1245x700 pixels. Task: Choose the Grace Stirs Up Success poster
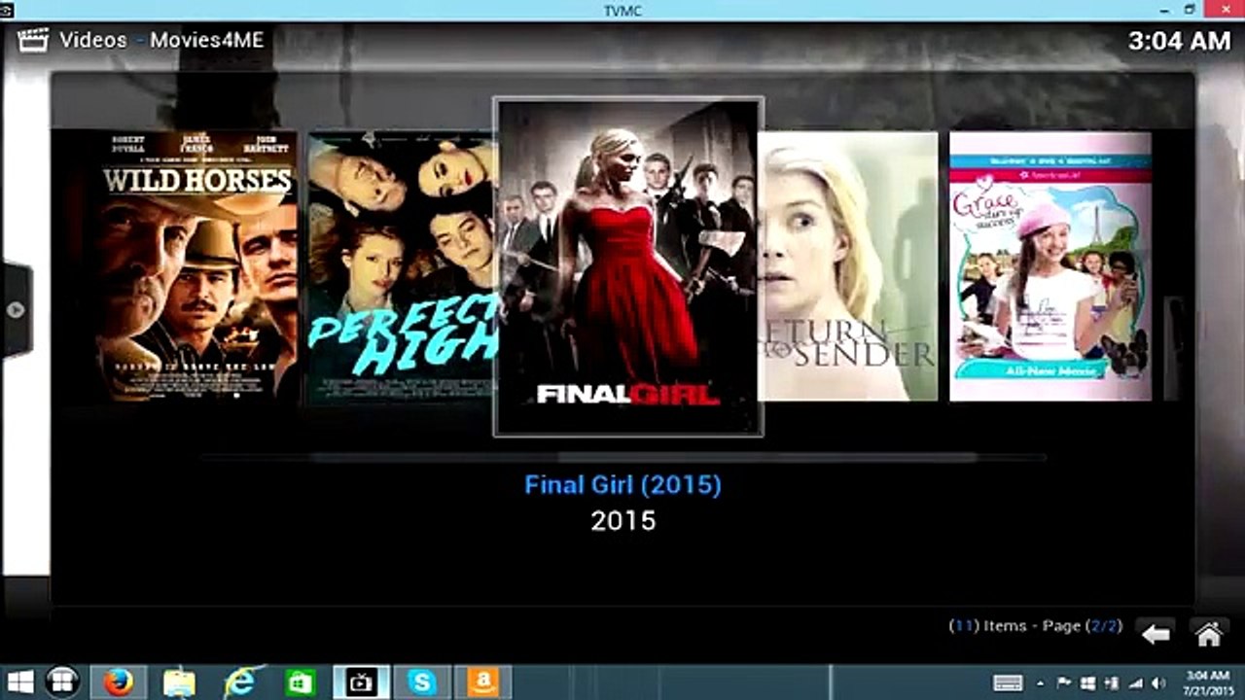(1050, 266)
